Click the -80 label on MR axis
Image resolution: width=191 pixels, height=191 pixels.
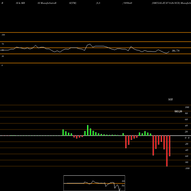(x=186, y=162)
